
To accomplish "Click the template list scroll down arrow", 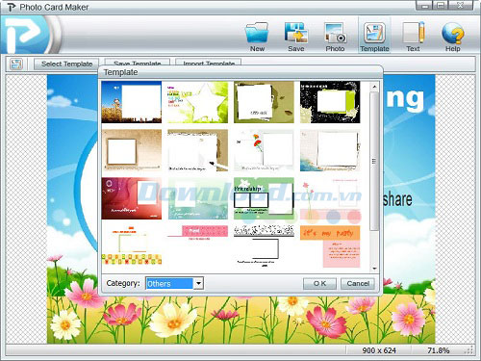I will 374,269.
